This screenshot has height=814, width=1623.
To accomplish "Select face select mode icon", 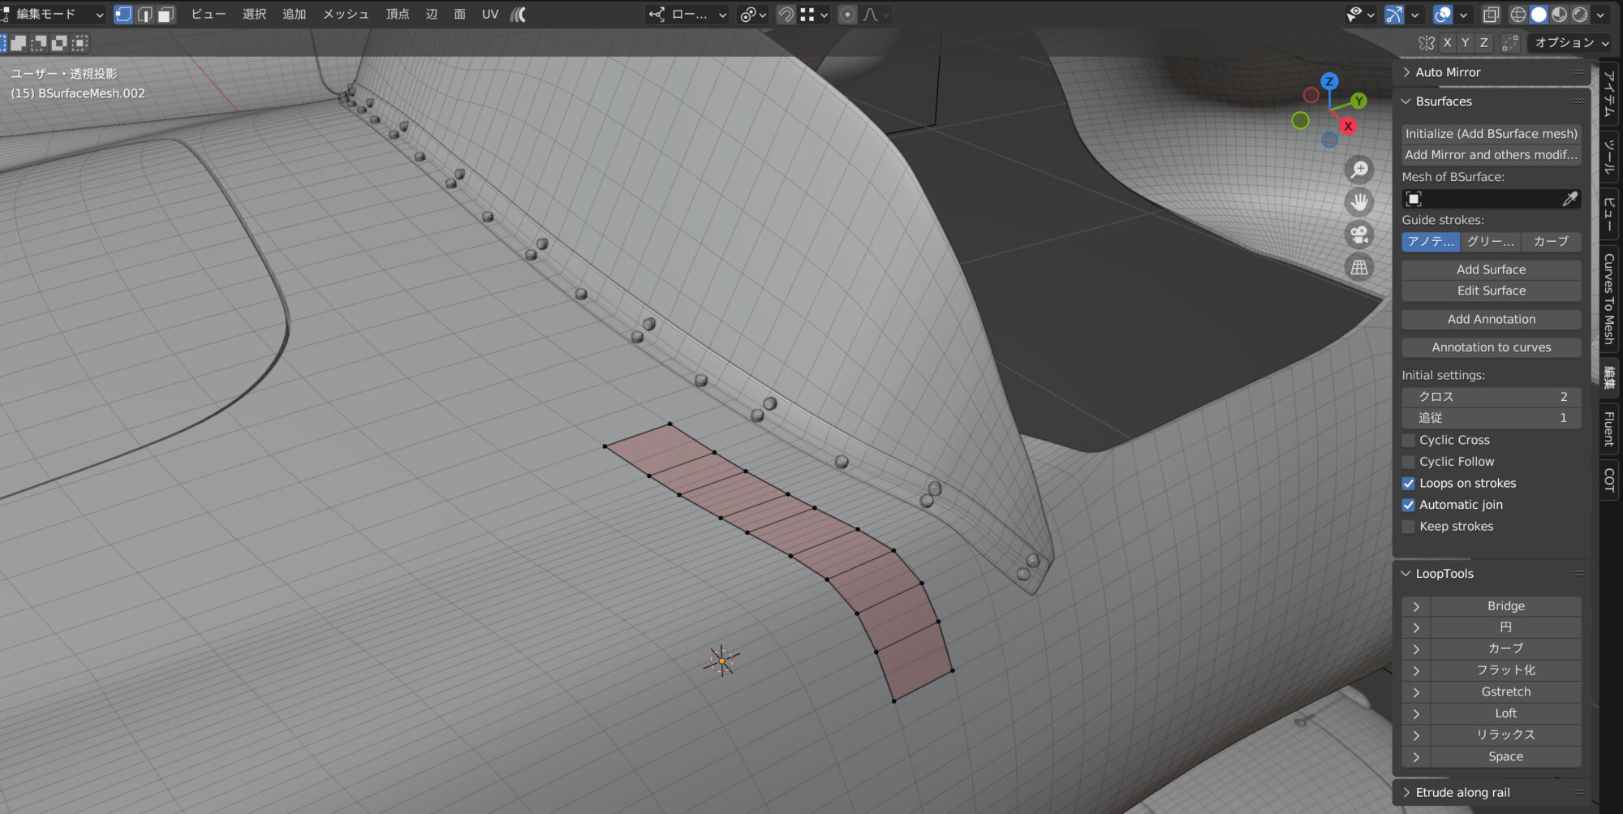I will point(166,15).
